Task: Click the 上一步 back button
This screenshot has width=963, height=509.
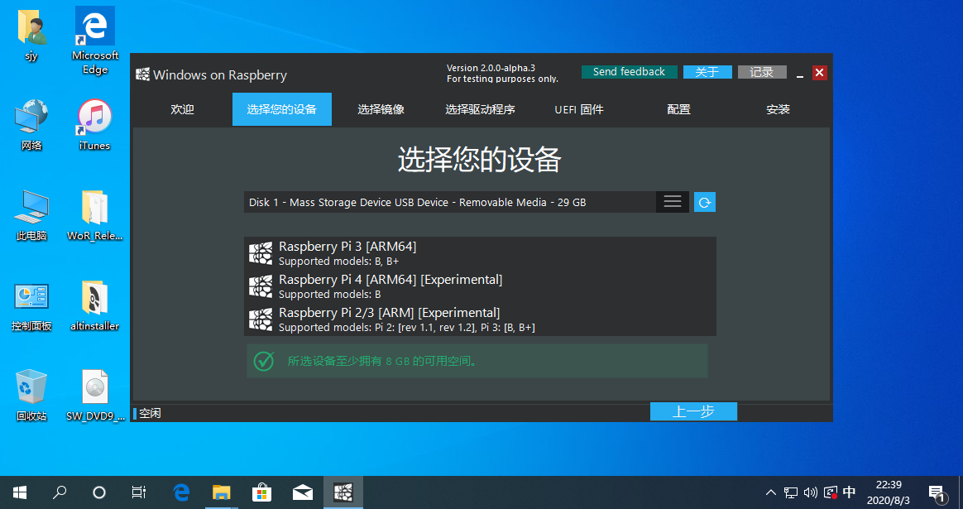Action: pyautogui.click(x=693, y=412)
